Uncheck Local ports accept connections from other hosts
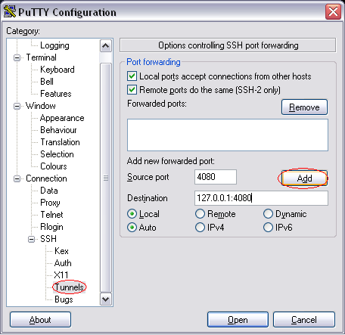The image size is (345, 335). pos(132,76)
